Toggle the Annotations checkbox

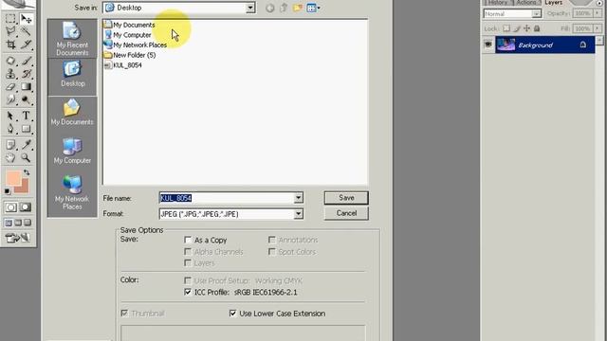tap(272, 240)
